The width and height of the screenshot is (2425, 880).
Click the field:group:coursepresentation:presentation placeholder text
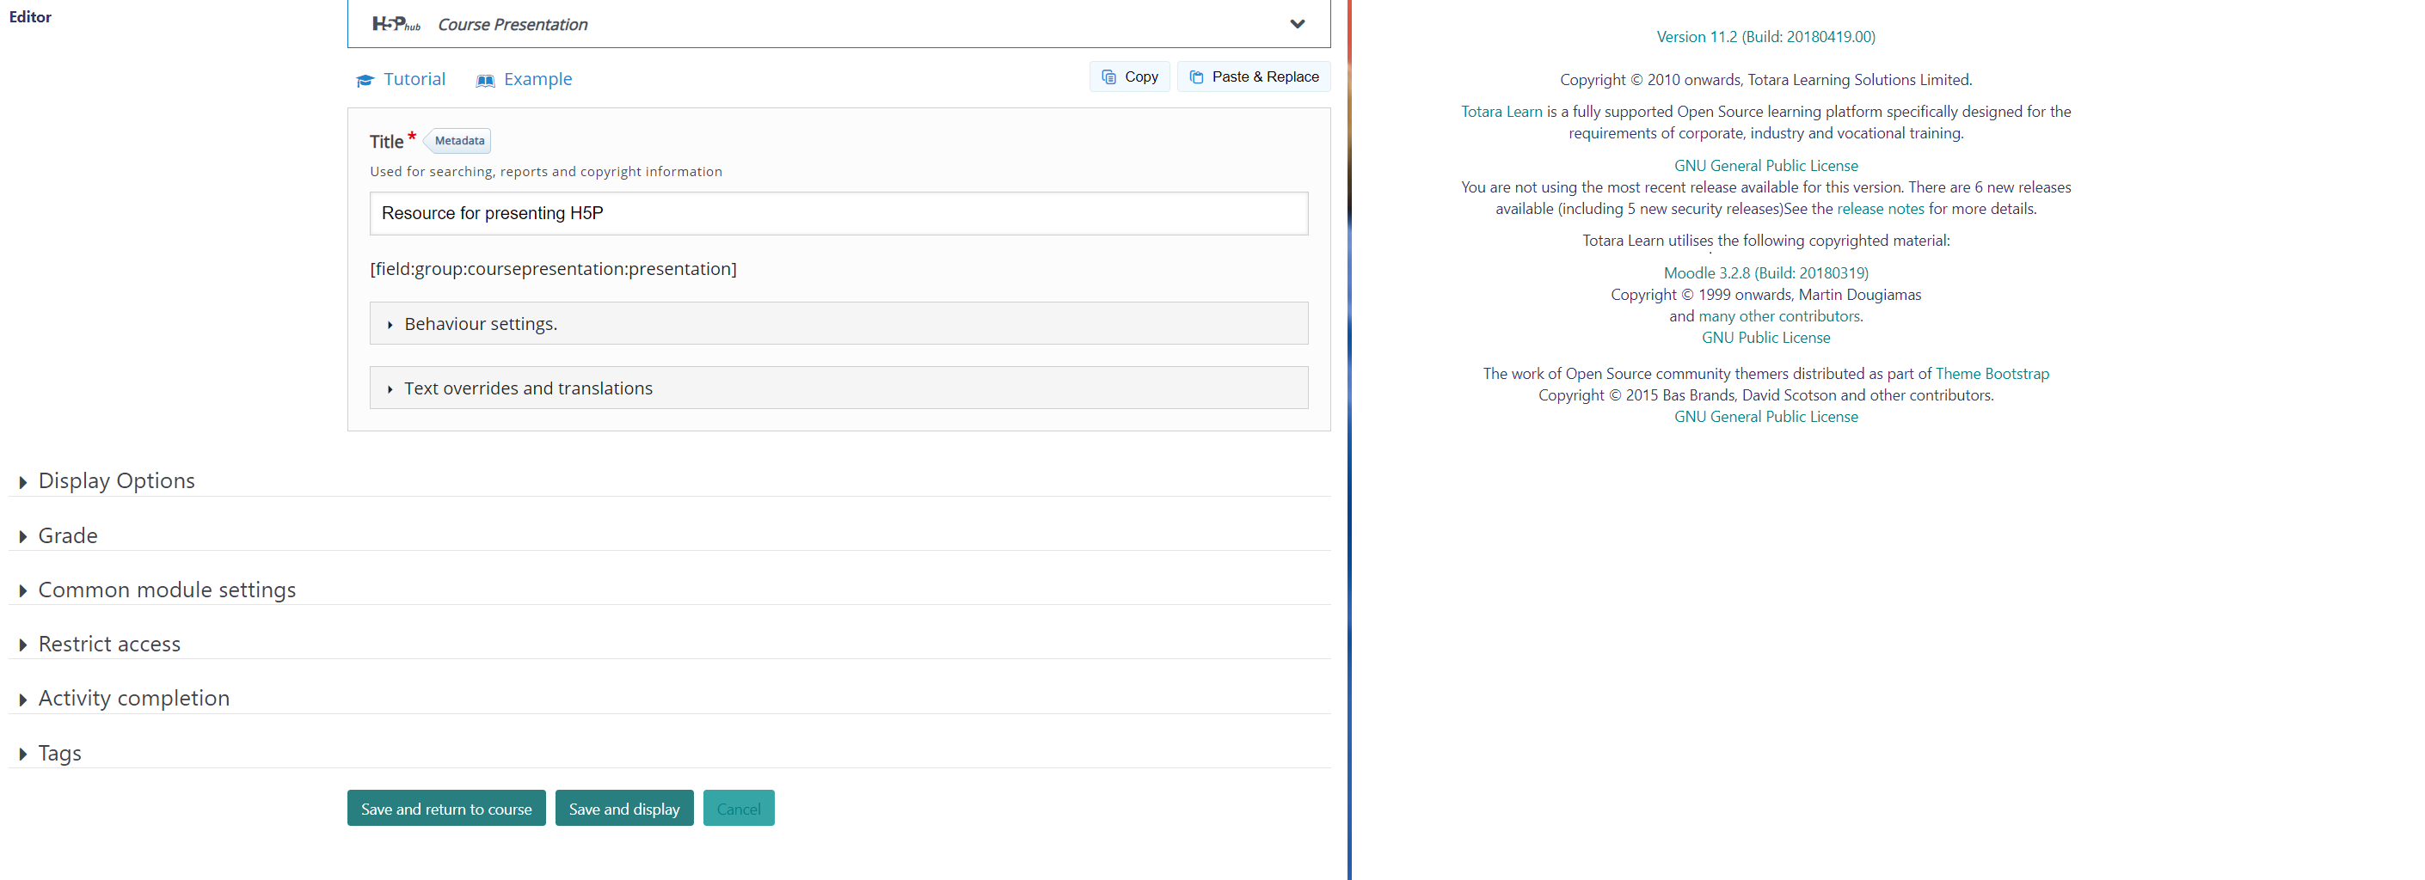[x=553, y=269]
